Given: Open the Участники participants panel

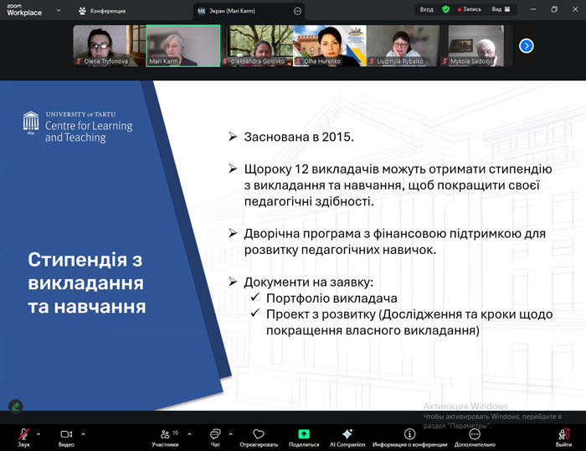Looking at the screenshot, I should tap(165, 435).
